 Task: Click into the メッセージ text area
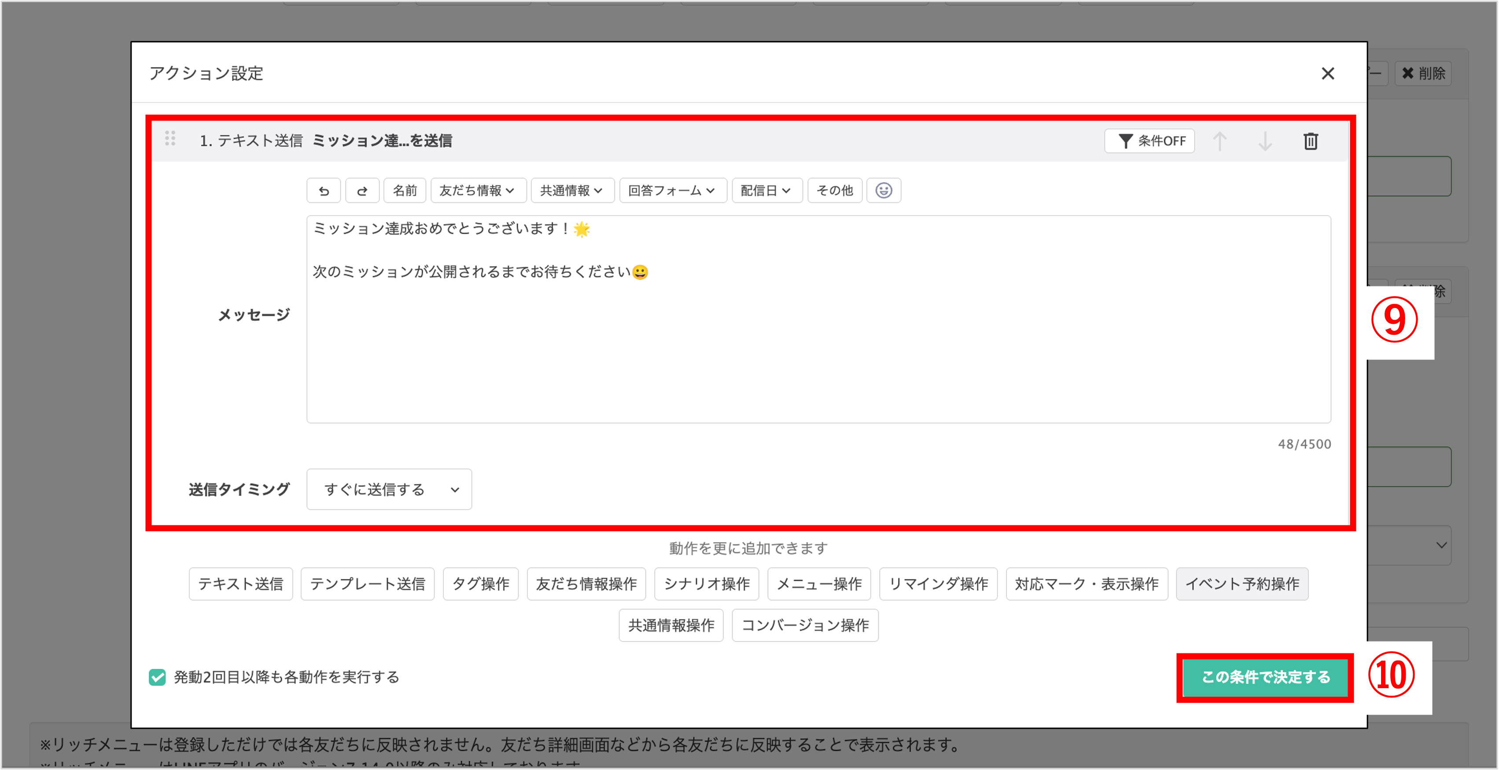818,343
